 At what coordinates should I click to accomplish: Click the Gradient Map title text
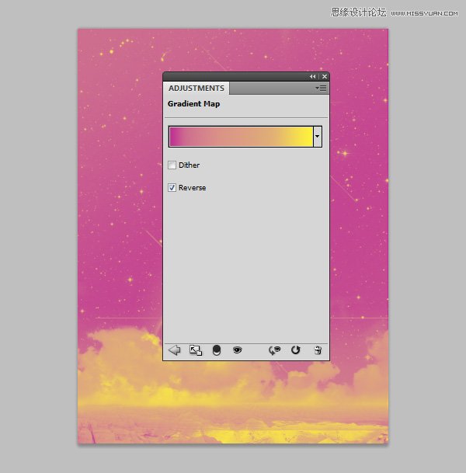pyautogui.click(x=193, y=104)
